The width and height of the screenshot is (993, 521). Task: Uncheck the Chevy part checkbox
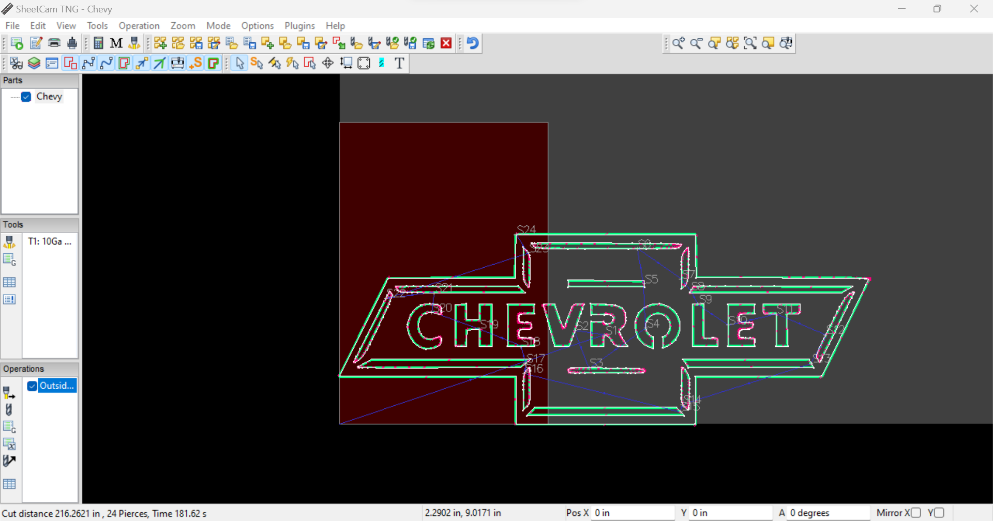coord(26,97)
